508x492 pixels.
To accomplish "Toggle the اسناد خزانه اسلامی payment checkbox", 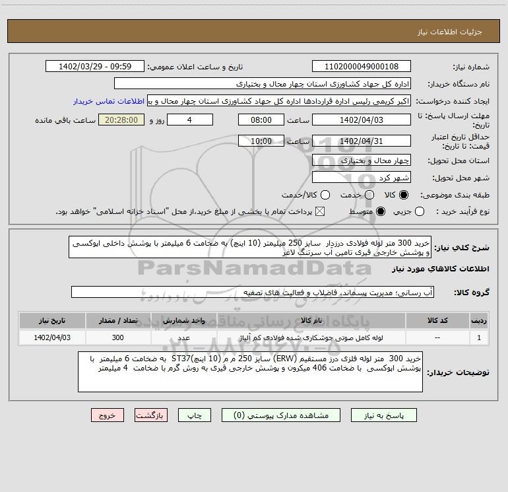I will coord(320,211).
